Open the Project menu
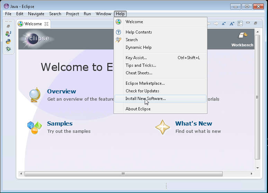268x193 pixels. (72, 14)
